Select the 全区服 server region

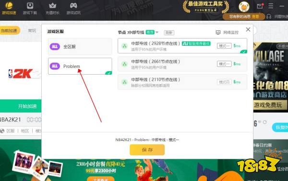tap(80, 46)
